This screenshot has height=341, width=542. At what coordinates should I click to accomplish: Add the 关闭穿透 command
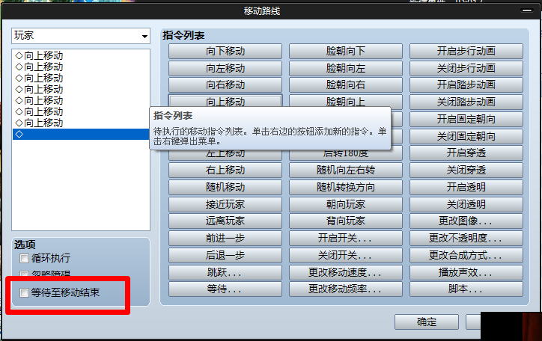[466, 170]
